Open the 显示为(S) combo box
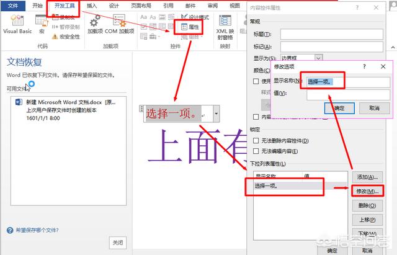This screenshot has height=255, width=397. click(x=301, y=58)
